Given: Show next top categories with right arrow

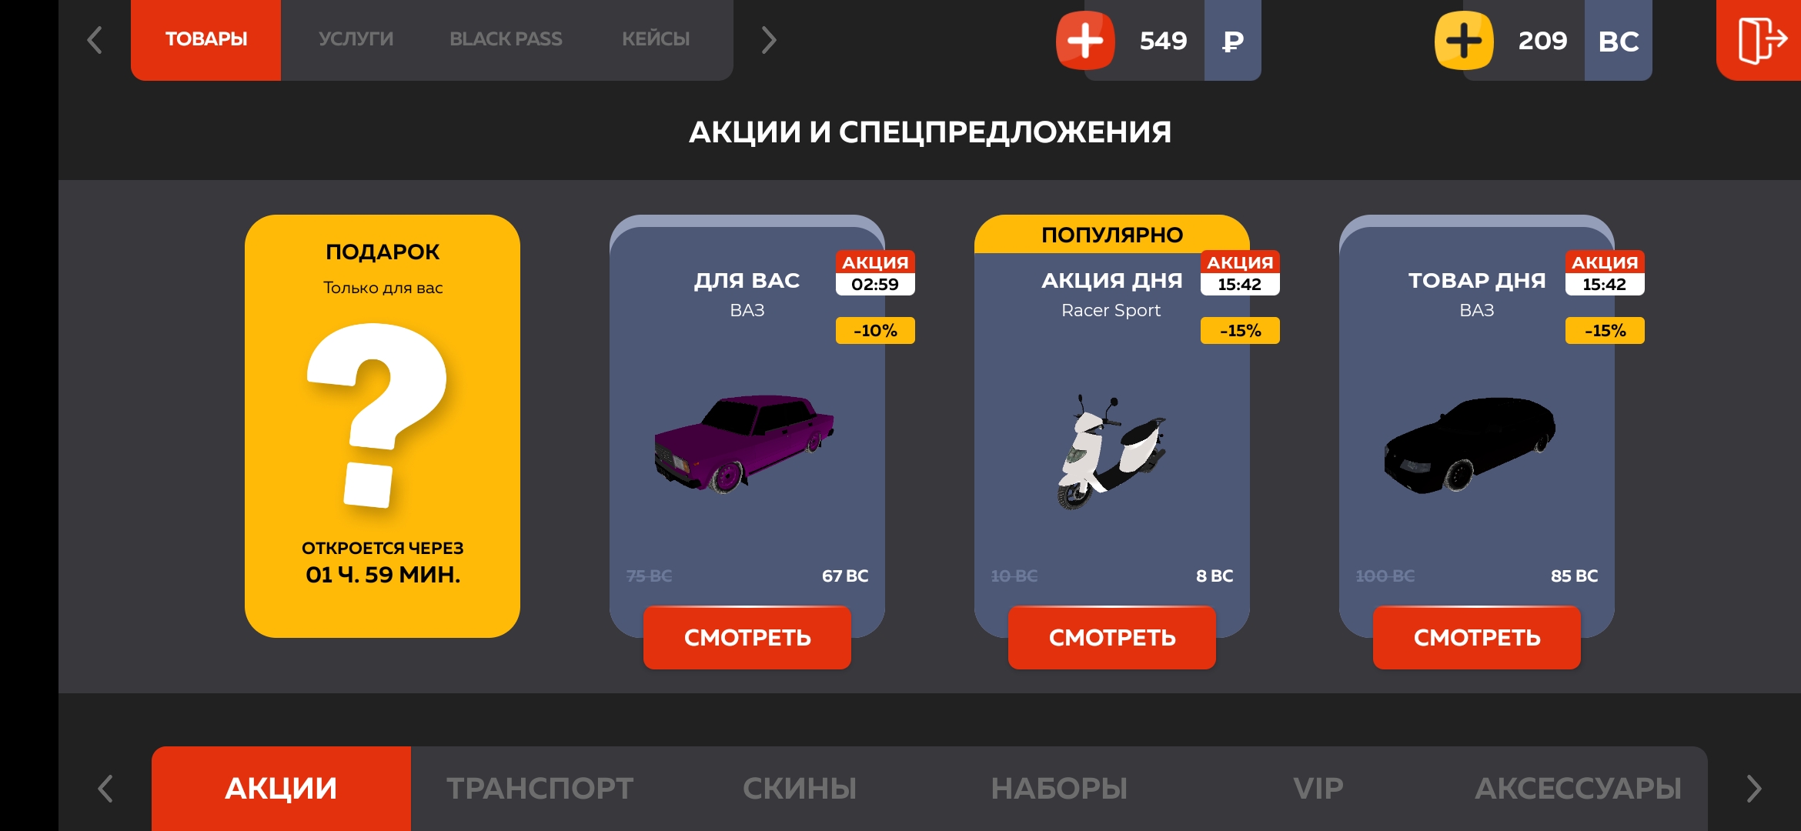Looking at the screenshot, I should pyautogui.click(x=768, y=40).
